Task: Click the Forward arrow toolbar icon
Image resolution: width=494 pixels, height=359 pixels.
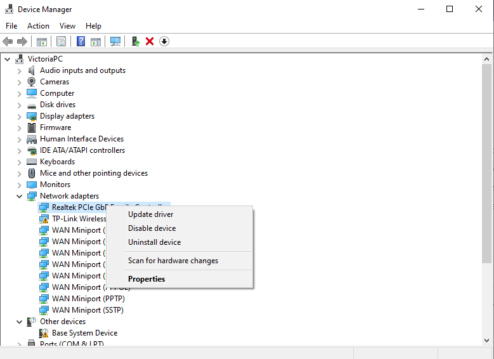Action: [22, 41]
